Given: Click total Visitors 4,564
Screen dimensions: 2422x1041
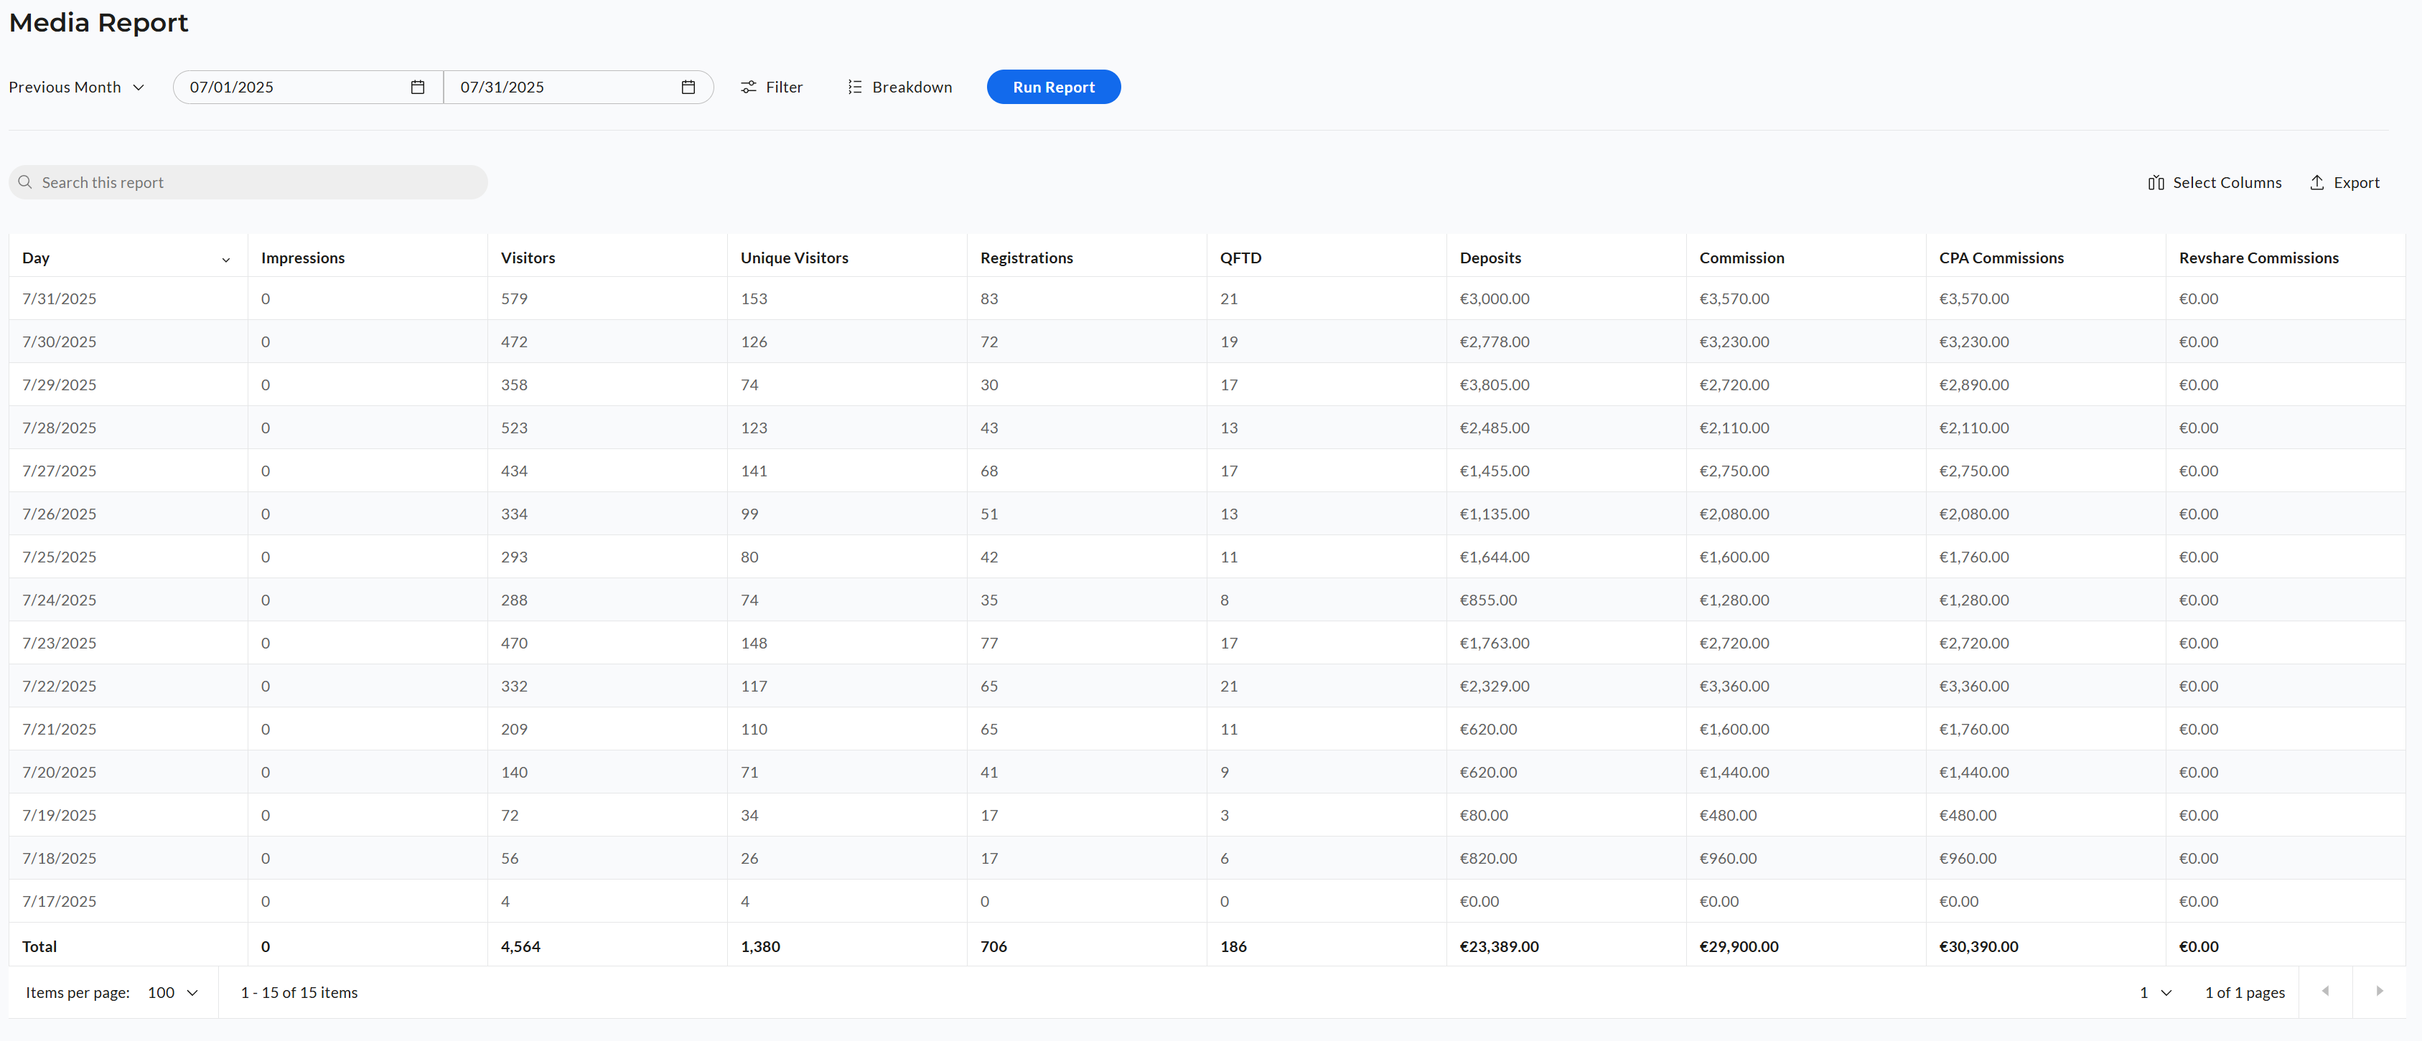Looking at the screenshot, I should tap(521, 947).
